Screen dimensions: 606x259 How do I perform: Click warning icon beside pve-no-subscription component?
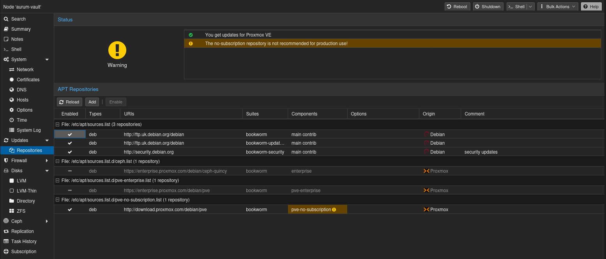[334, 210]
